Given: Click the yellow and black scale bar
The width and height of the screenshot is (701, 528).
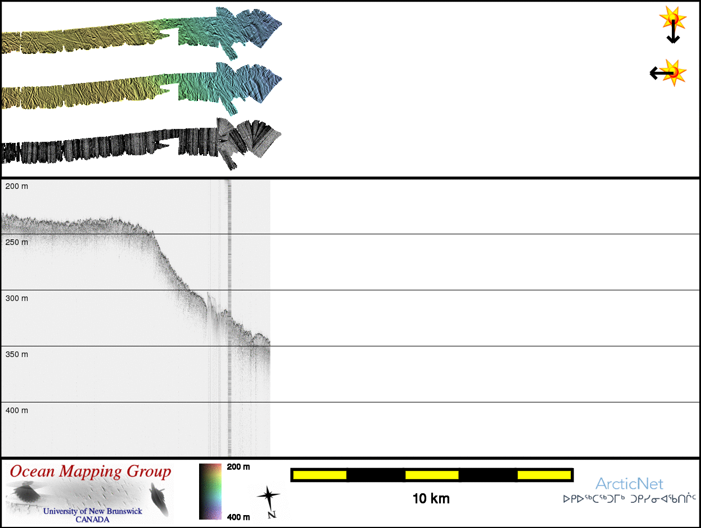Looking at the screenshot, I should 431,475.
